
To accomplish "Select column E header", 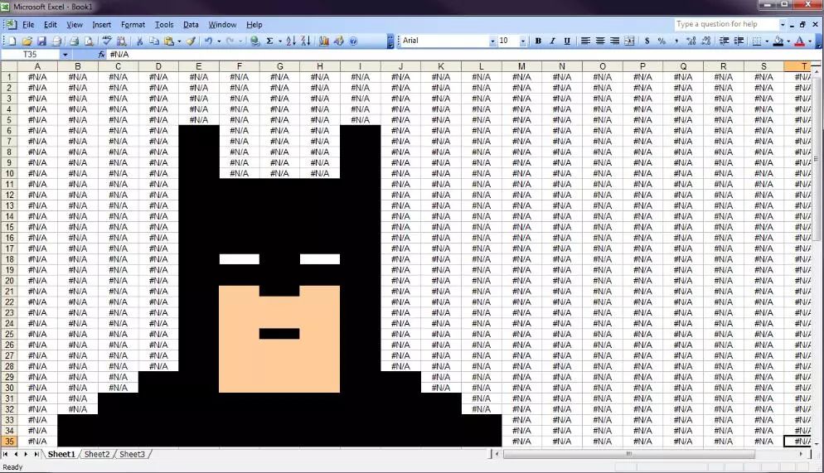I will pyautogui.click(x=199, y=66).
